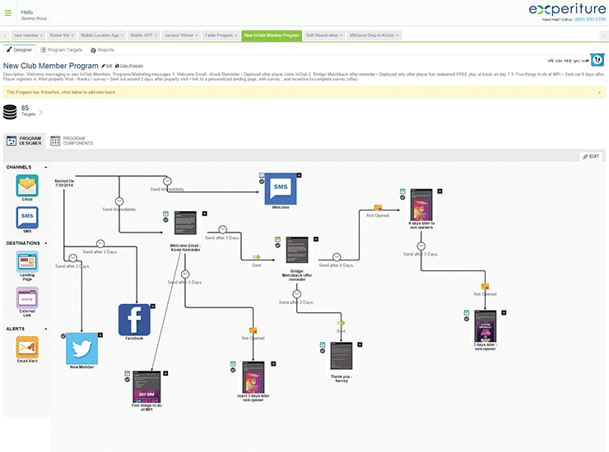Image resolution: width=609 pixels, height=452 pixels.
Task: Switch to Mid-level Drop-in Kicker tab
Action: (372, 35)
